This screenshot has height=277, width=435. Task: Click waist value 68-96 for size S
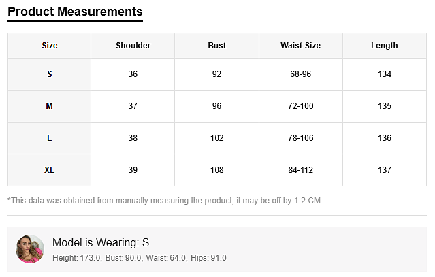(x=300, y=74)
